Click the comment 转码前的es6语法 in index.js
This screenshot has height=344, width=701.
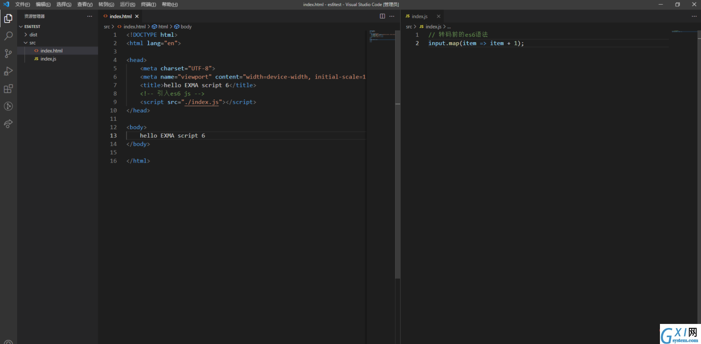click(x=458, y=35)
